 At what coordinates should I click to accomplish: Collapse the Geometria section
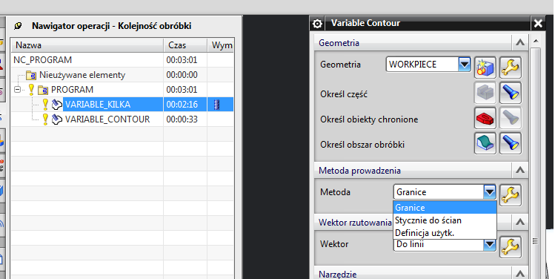pyautogui.click(x=520, y=42)
